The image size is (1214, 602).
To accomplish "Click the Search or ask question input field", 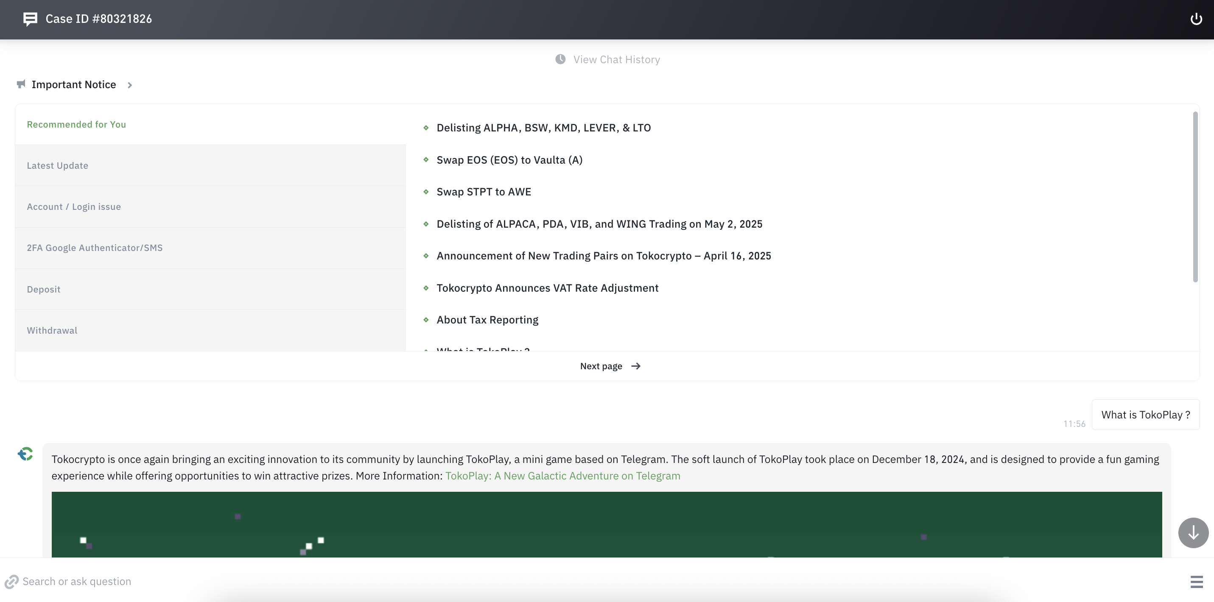I will (x=599, y=582).
